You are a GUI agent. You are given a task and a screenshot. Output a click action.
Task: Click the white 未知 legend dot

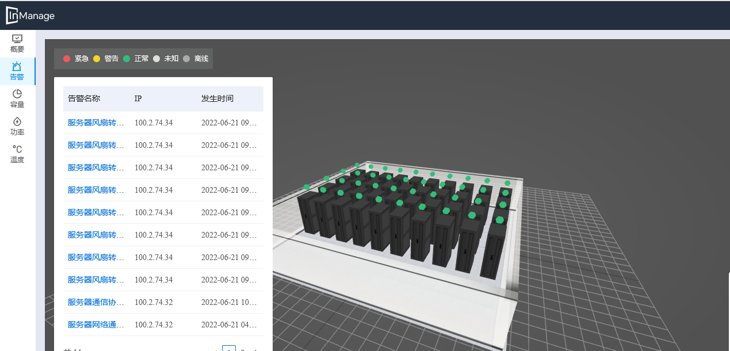click(156, 59)
